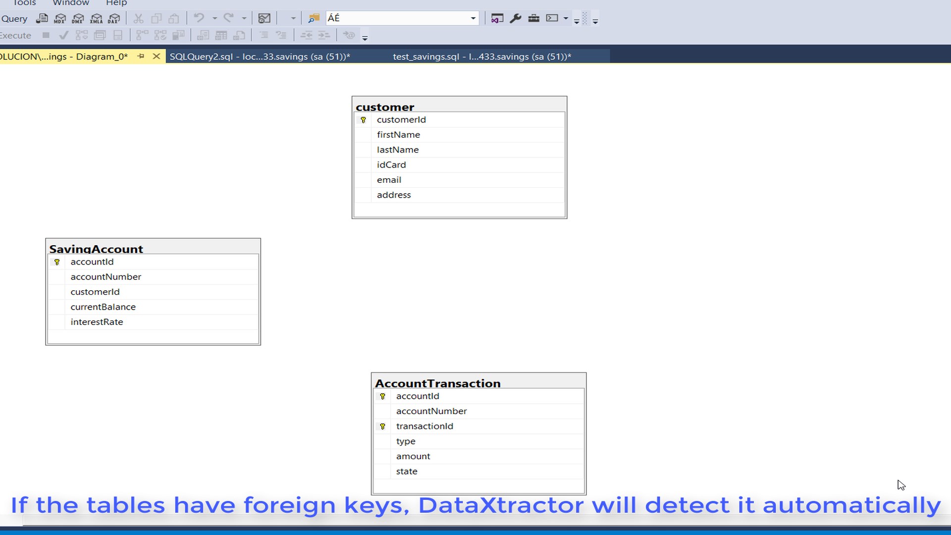Click the DMX query icon
The height and width of the screenshot is (535, 951).
78,19
